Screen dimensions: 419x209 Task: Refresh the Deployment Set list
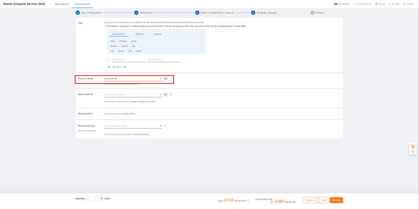point(166,95)
